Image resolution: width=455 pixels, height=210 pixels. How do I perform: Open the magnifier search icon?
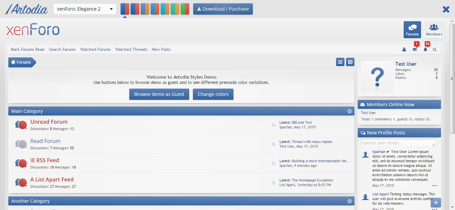[435, 49]
